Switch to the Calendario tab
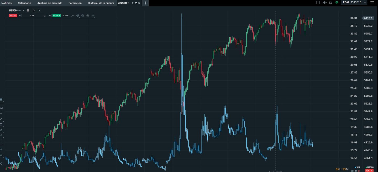 point(24,3)
